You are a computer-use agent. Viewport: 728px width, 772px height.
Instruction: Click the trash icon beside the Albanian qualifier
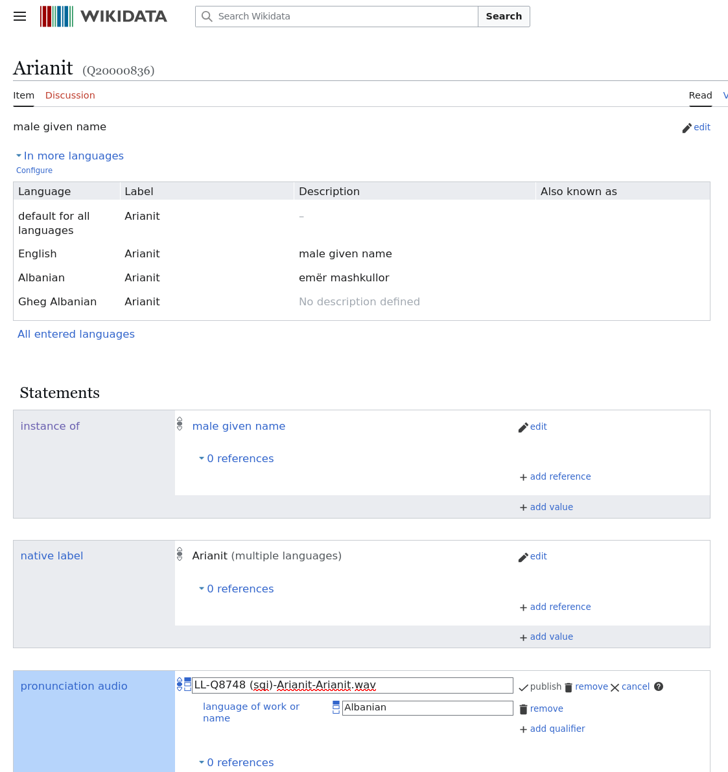click(x=523, y=708)
